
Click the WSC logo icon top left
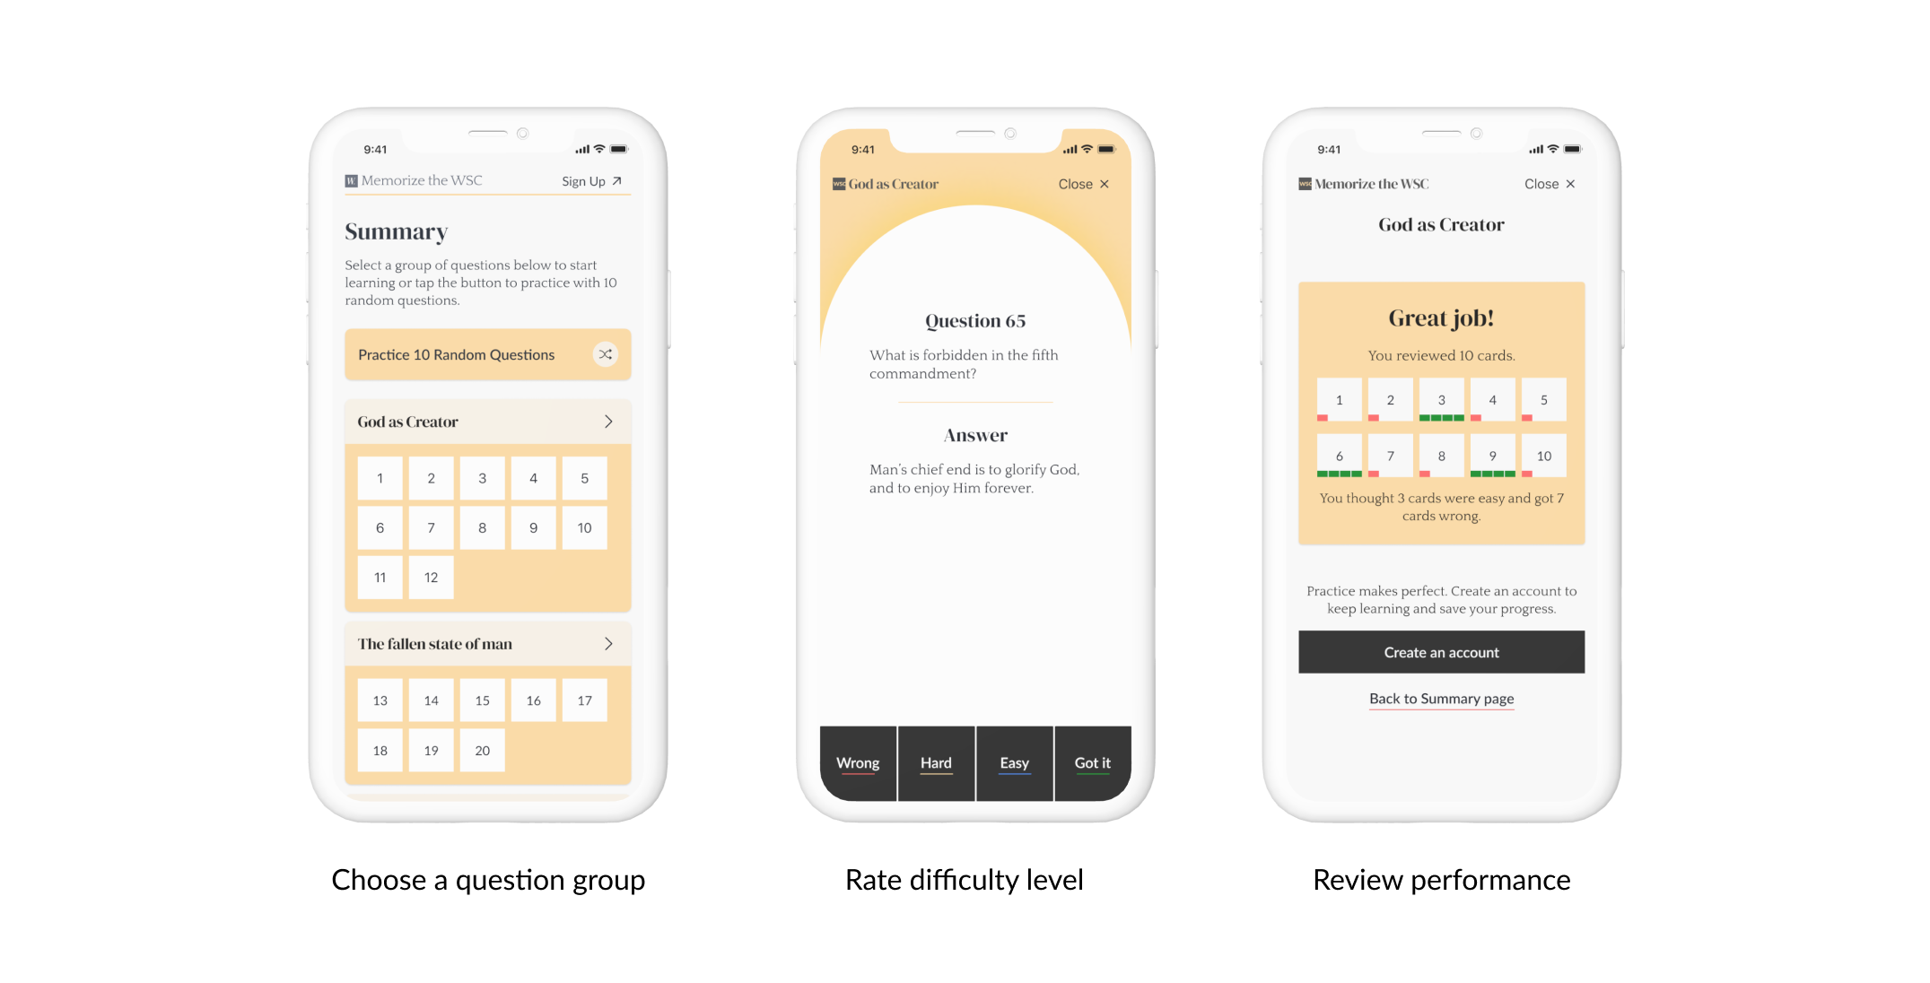coord(351,182)
